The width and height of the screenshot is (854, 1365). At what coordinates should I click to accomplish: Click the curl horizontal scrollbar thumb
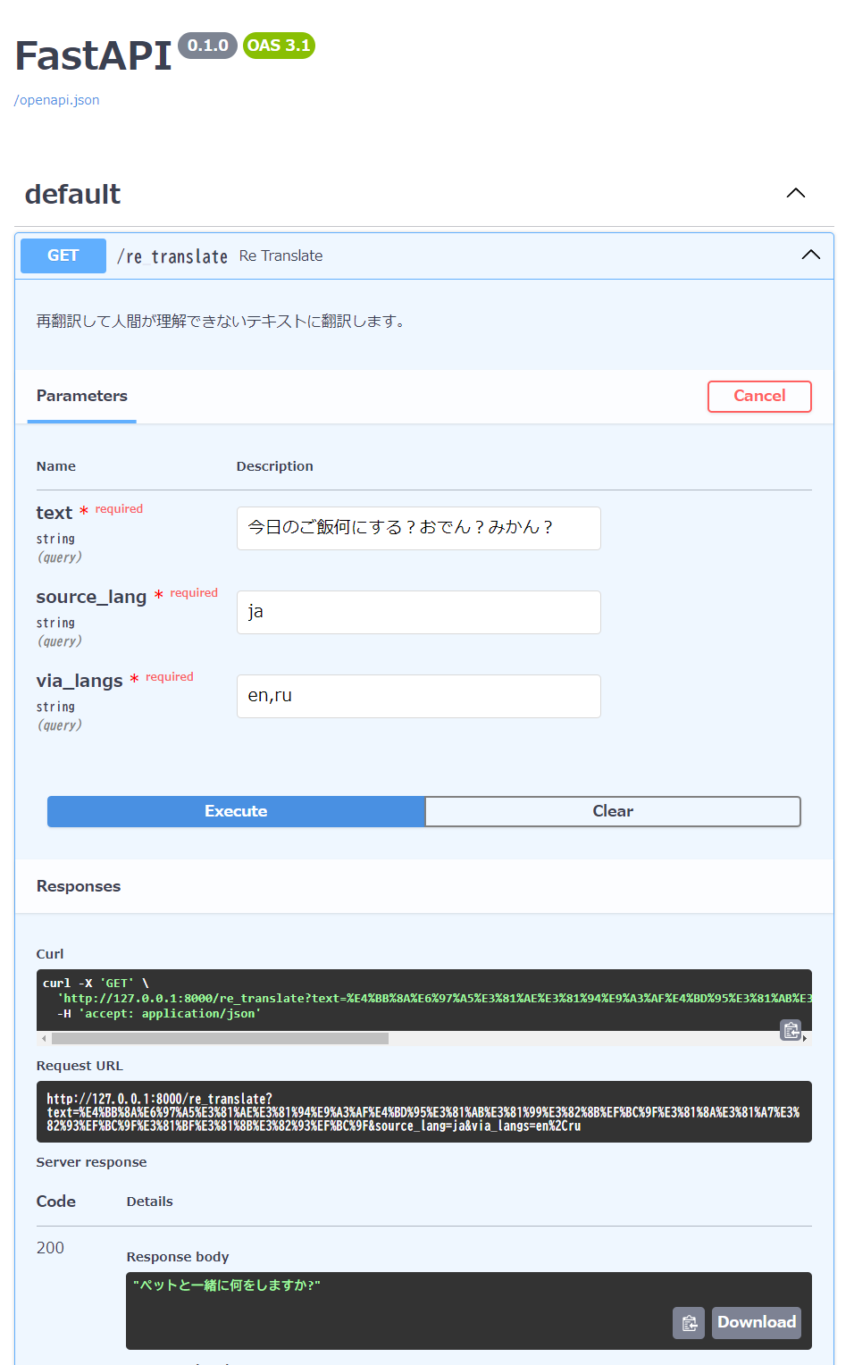220,1038
